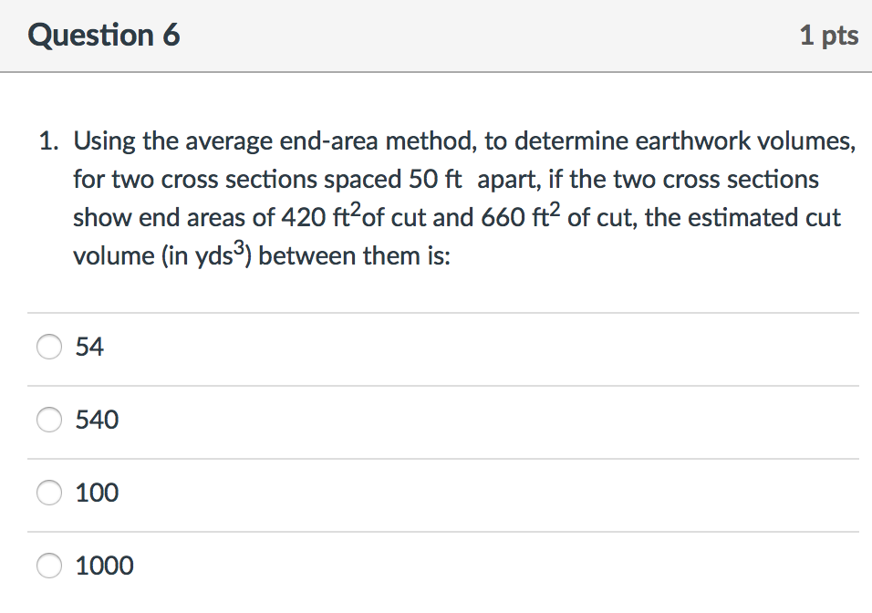The image size is (872, 613).
Task: Click the answer label text 540
Action: (x=98, y=420)
